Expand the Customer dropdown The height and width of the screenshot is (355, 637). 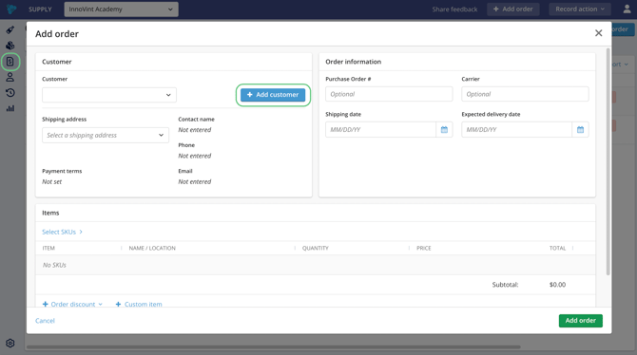pos(109,95)
